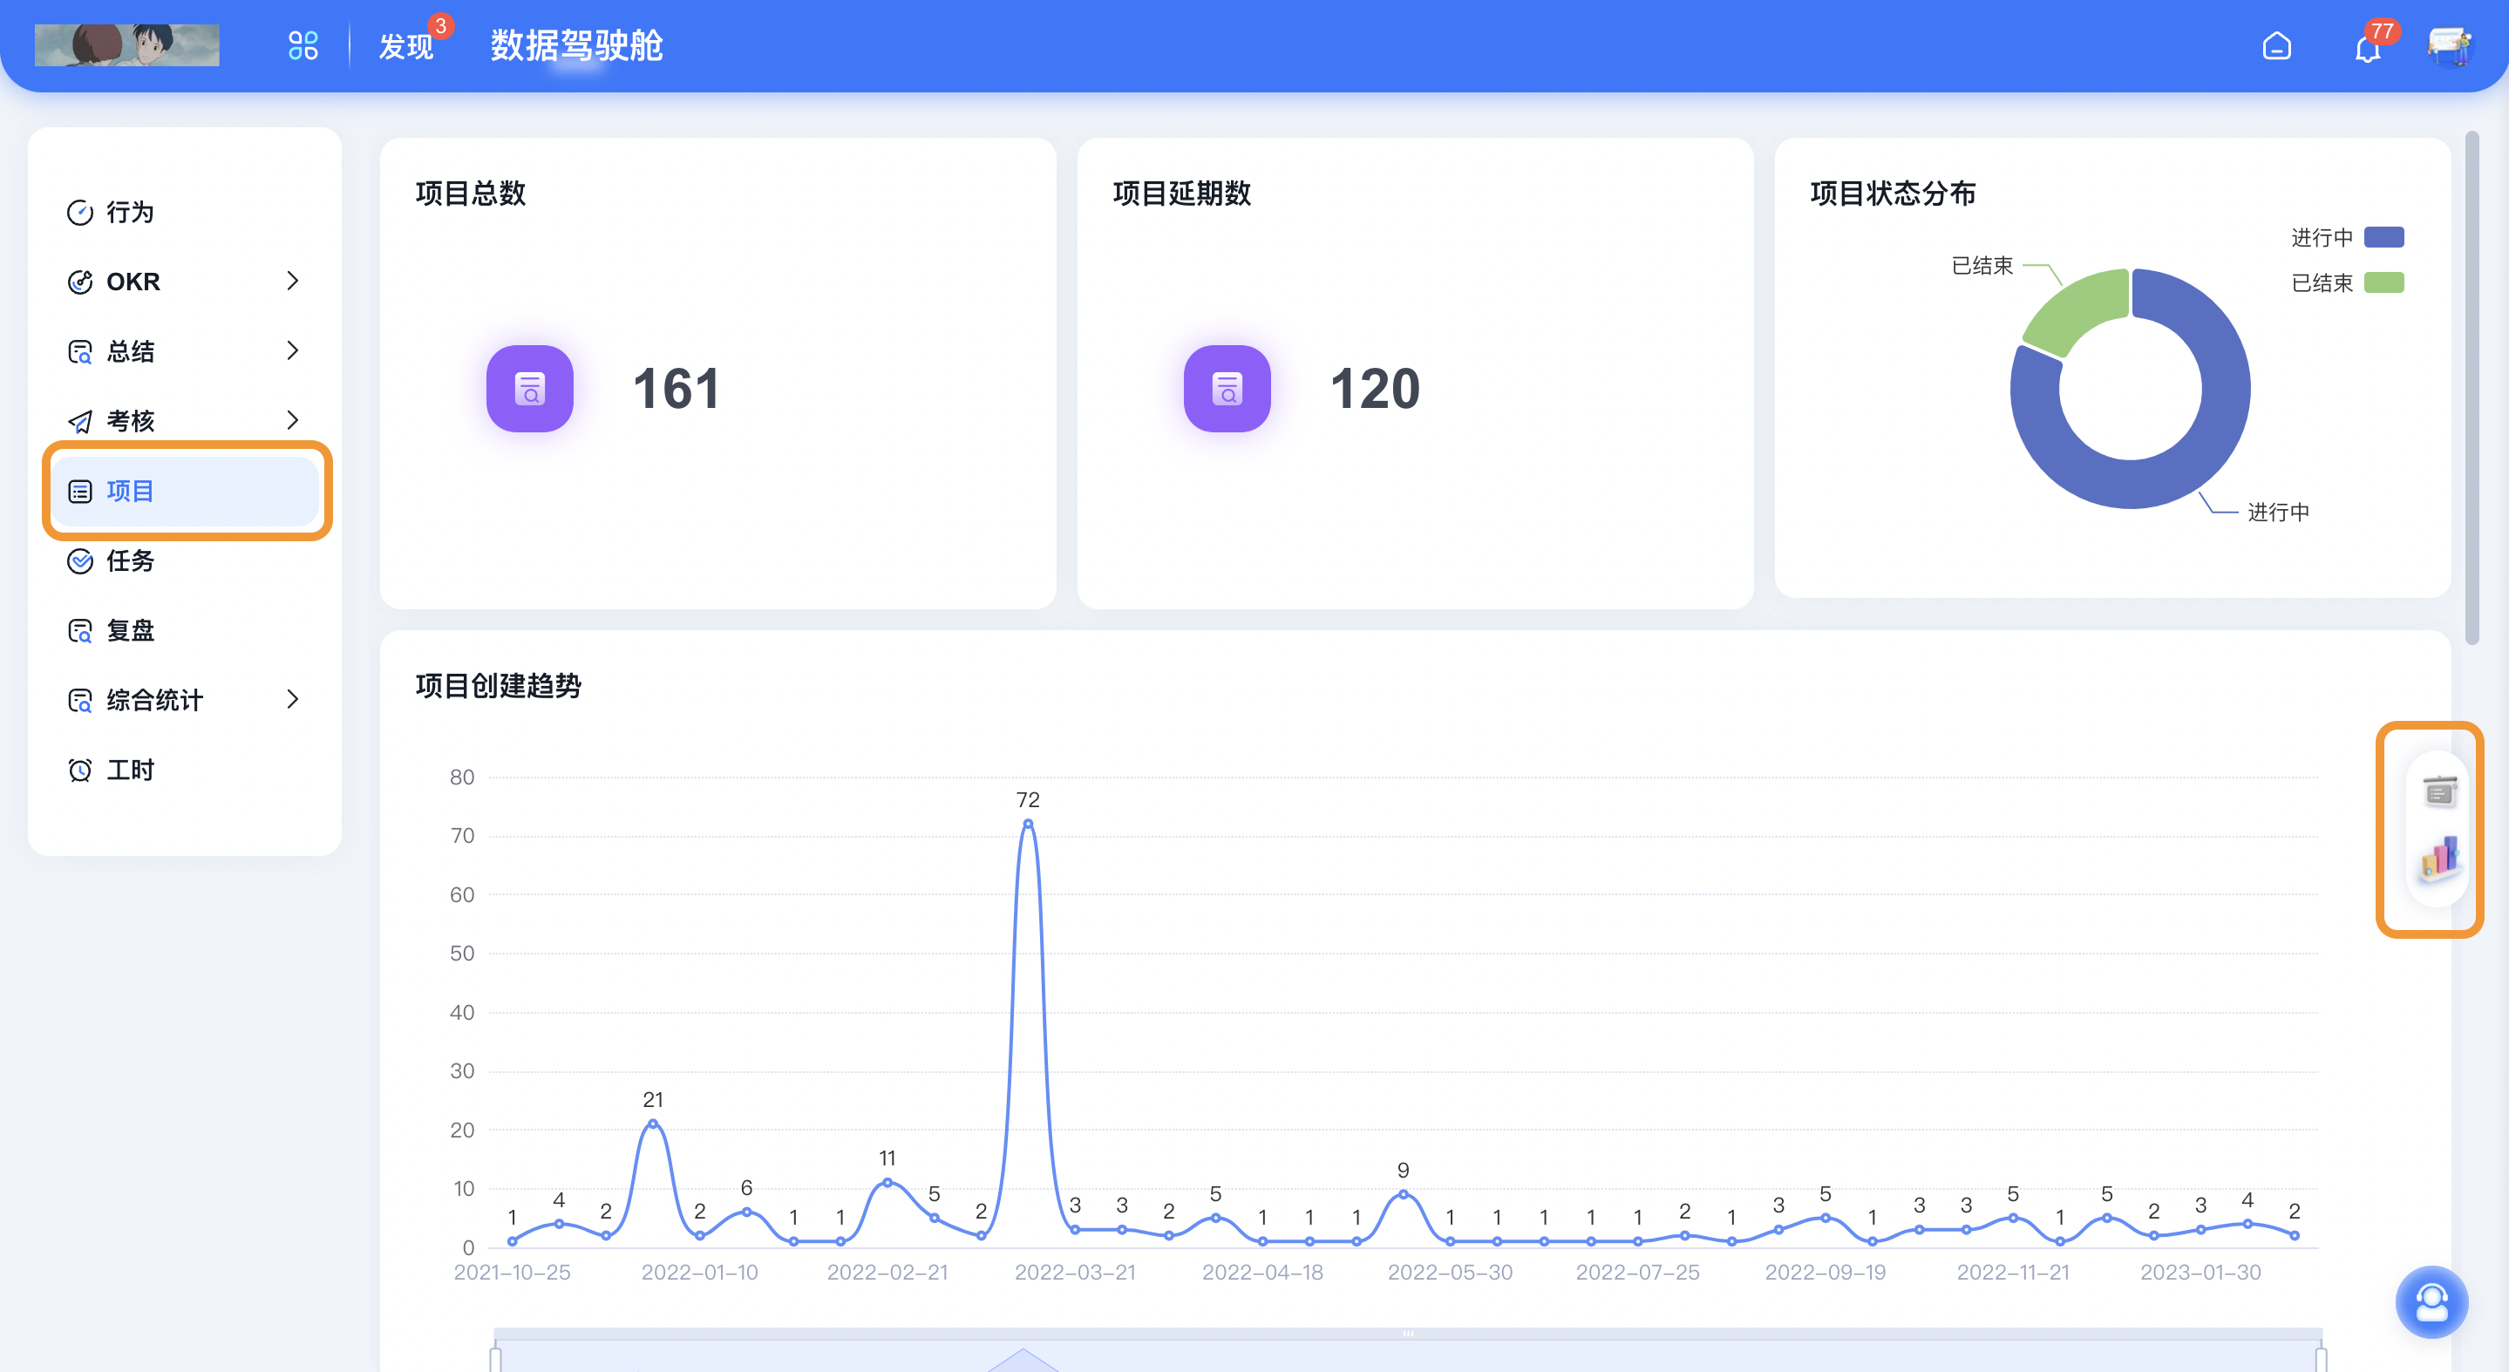Open 复盘 in the sidebar
Viewport: 2509px width, 1372px height.
click(185, 630)
